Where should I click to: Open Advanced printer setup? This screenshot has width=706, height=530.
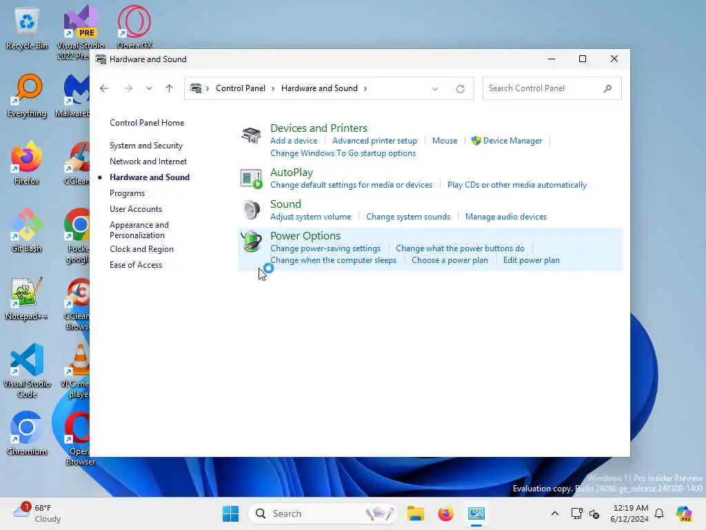pyautogui.click(x=374, y=141)
